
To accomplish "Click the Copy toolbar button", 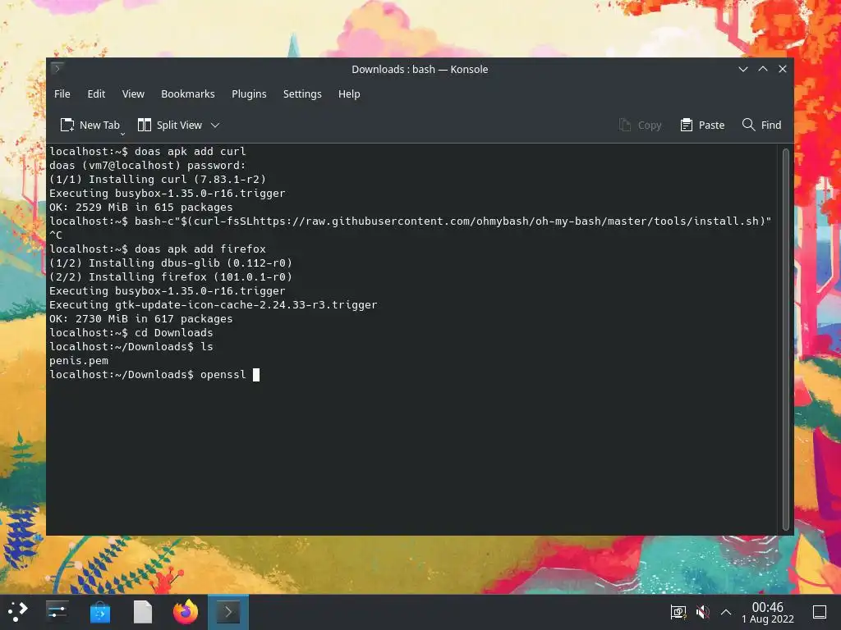I will (641, 125).
